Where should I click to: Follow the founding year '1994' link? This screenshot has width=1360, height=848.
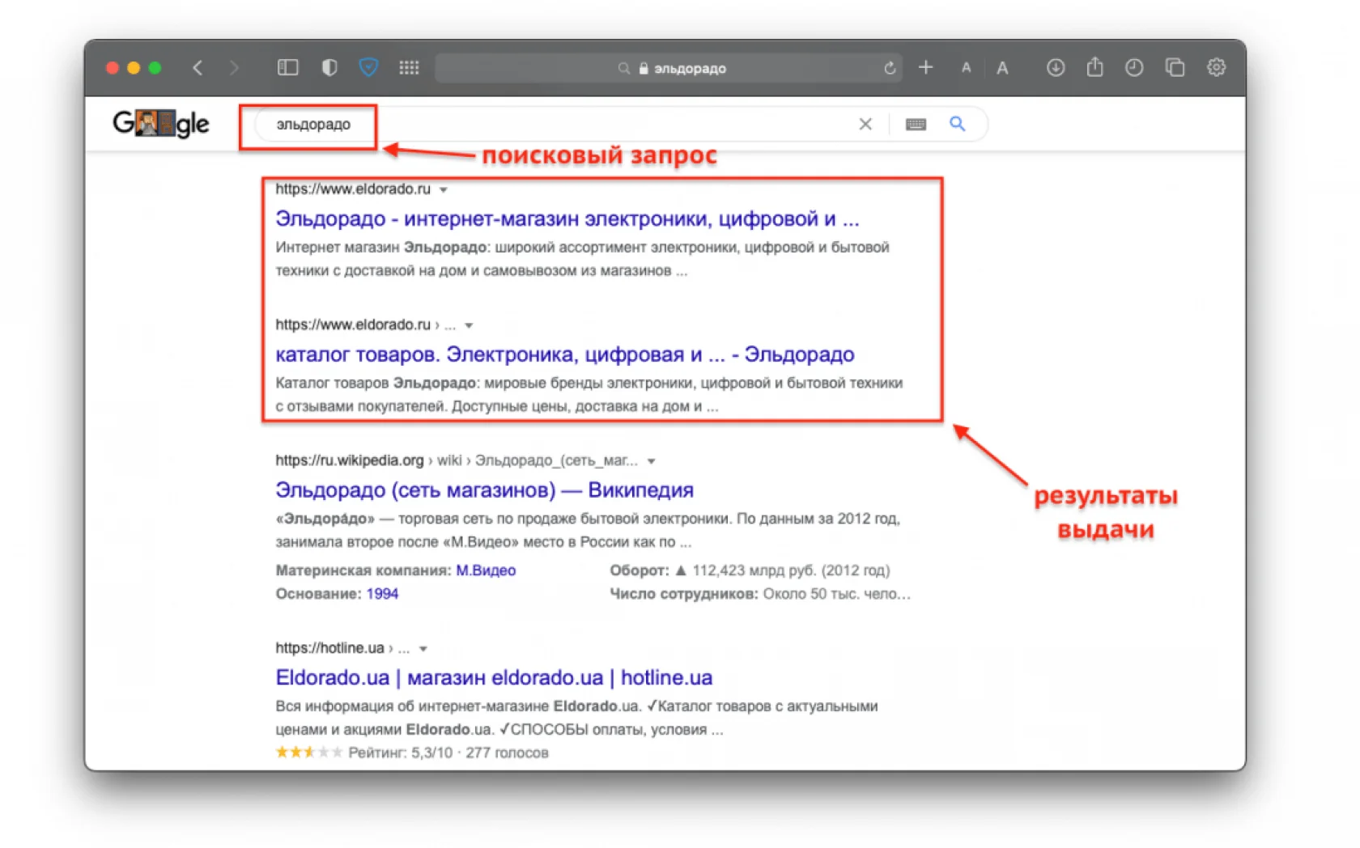click(x=382, y=594)
